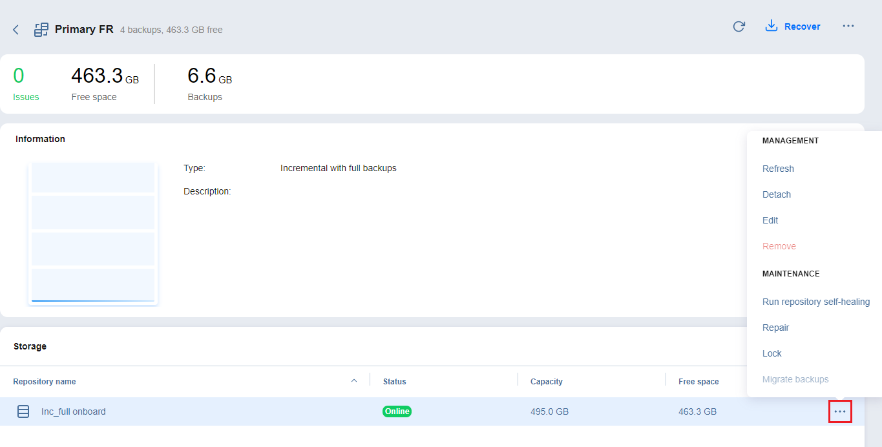Open the top-right ellipsis menu in header

(848, 26)
